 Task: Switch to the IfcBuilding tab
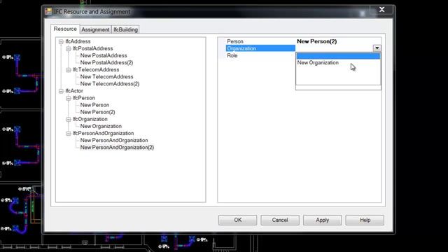pos(125,29)
